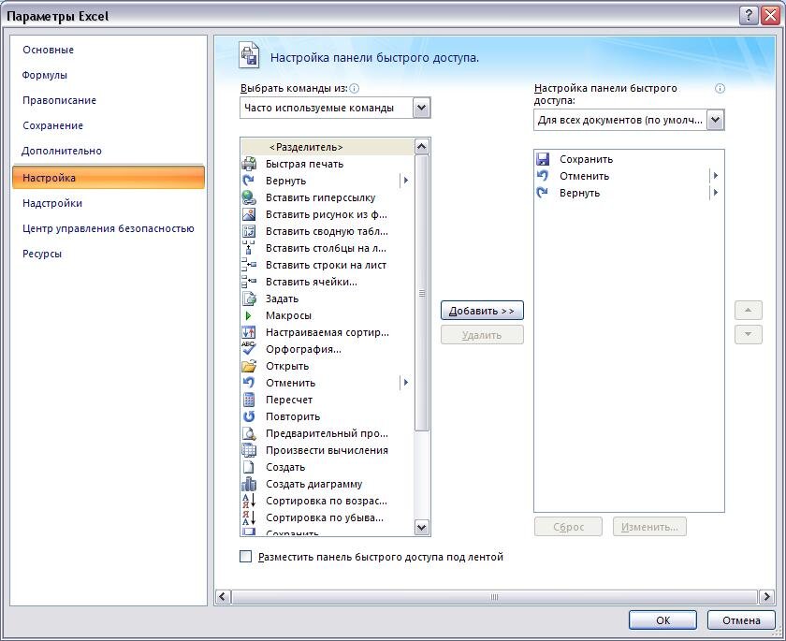Select the Вставить столбцы на лист icon
Screen dimensions: 786x641
(x=249, y=248)
